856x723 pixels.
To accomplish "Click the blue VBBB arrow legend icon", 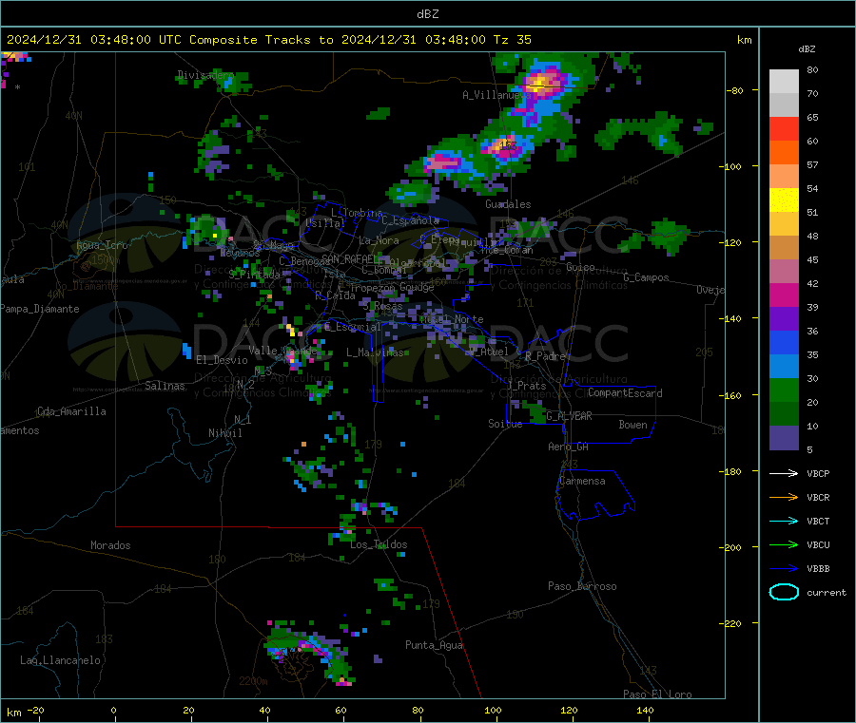I will pos(784,569).
